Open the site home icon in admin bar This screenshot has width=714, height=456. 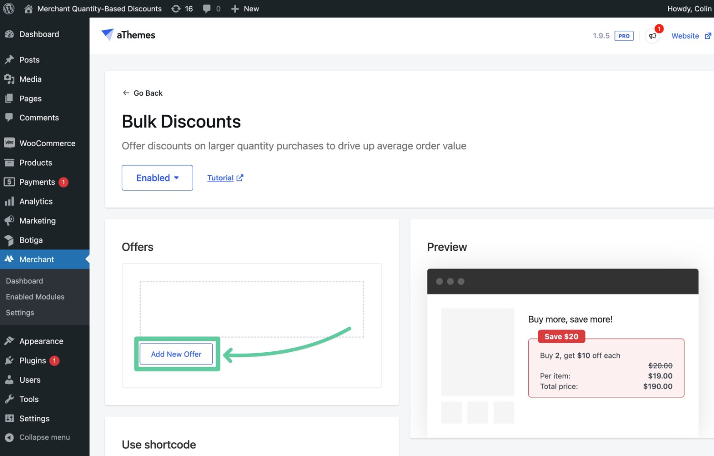click(29, 9)
